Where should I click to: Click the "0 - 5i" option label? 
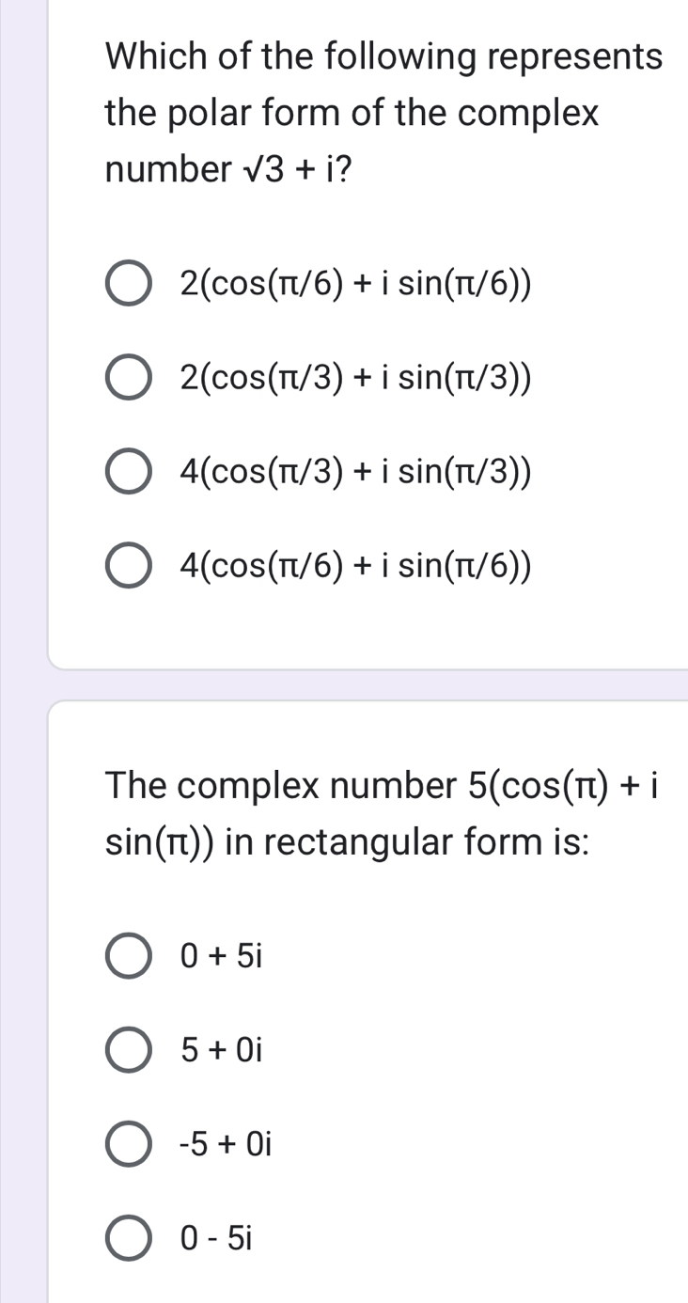(x=216, y=1239)
